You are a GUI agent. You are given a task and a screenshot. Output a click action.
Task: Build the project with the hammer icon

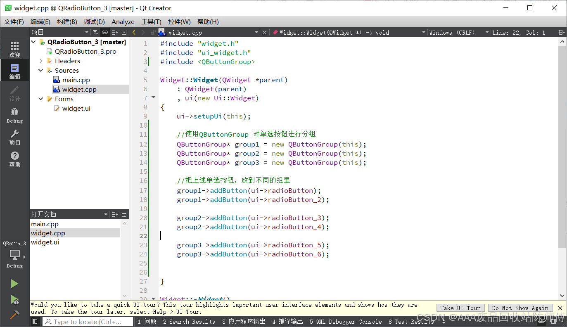tap(14, 314)
